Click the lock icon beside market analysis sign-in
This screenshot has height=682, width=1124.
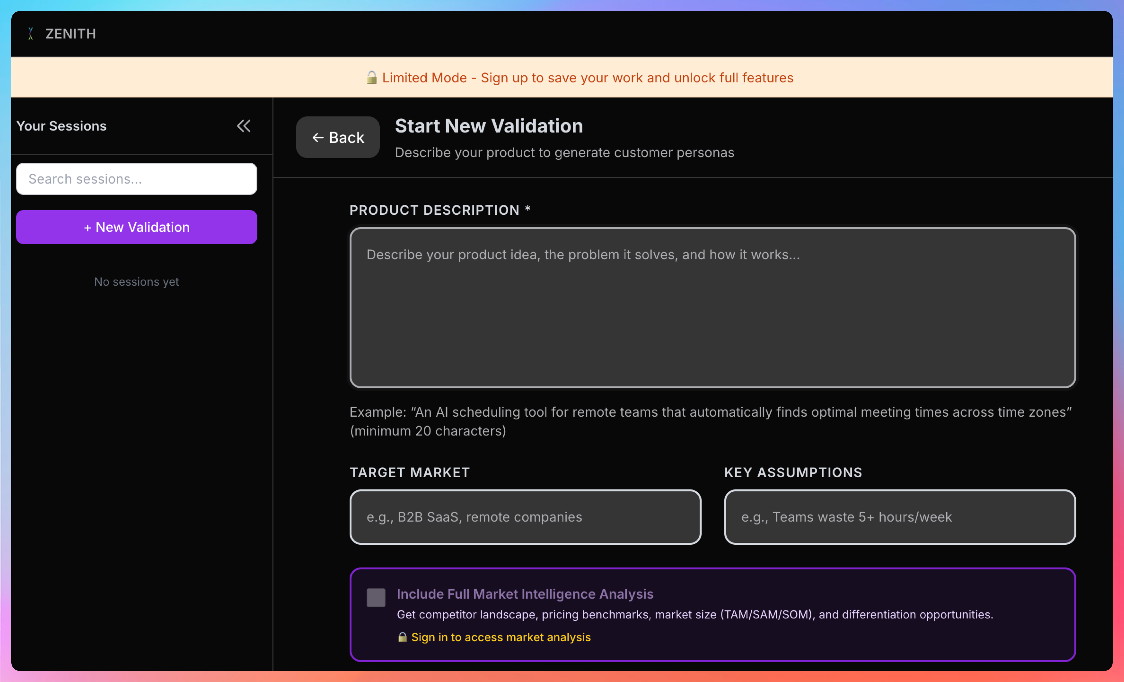point(402,637)
